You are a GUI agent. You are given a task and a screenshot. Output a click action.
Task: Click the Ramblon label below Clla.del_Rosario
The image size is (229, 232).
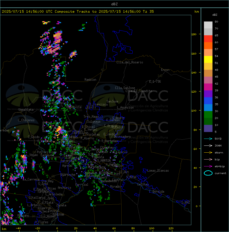90,80
